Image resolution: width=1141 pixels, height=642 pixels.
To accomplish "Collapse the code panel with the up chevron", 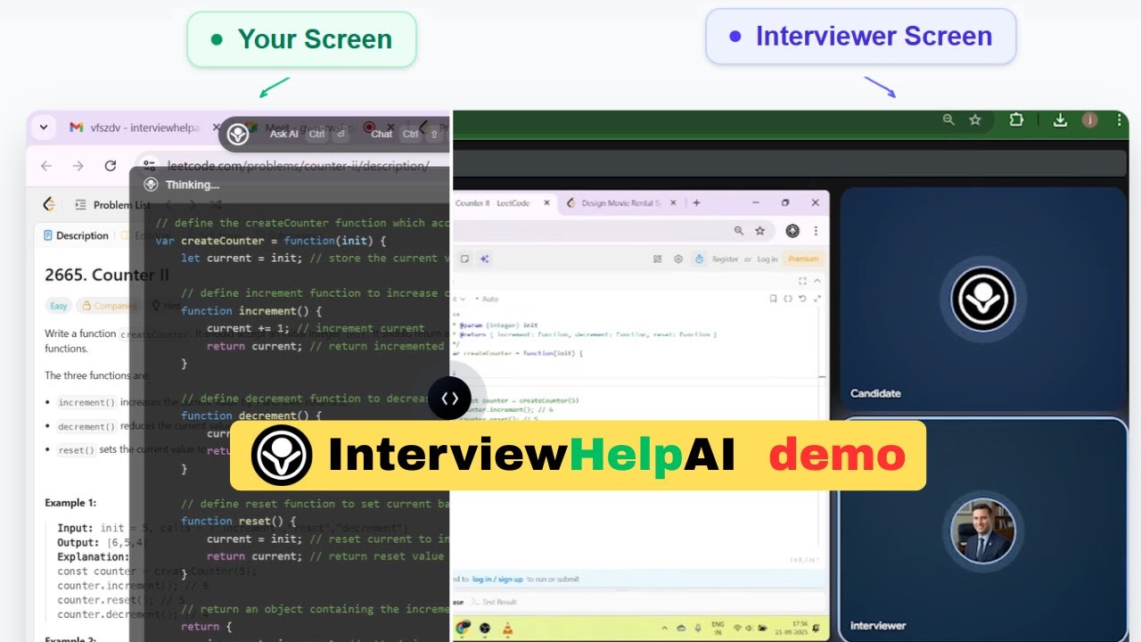I will click(817, 281).
